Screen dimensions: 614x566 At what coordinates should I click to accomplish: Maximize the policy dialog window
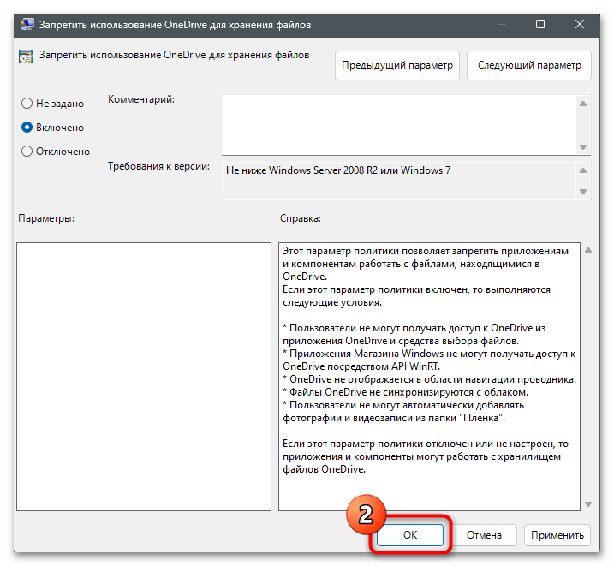(x=540, y=24)
